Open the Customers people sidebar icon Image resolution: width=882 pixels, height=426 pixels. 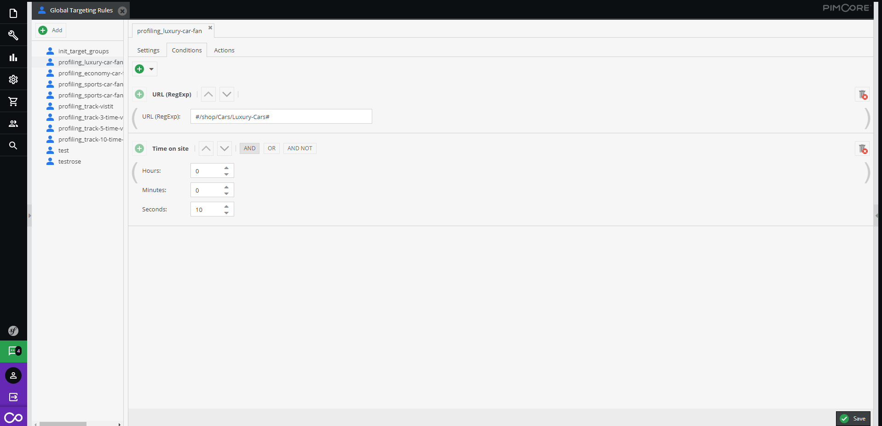[x=13, y=124]
